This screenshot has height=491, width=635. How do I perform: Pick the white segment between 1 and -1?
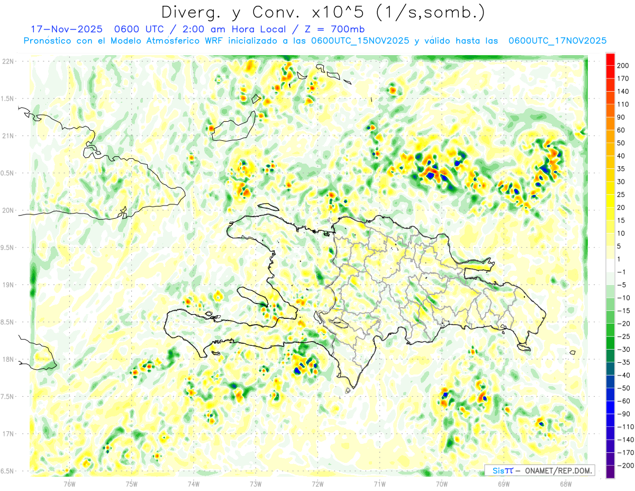pyautogui.click(x=610, y=265)
